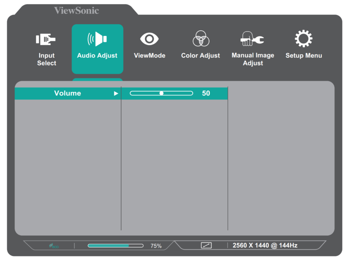Expand the Volume submenu arrow
The height and width of the screenshot is (266, 344).
[x=117, y=93]
